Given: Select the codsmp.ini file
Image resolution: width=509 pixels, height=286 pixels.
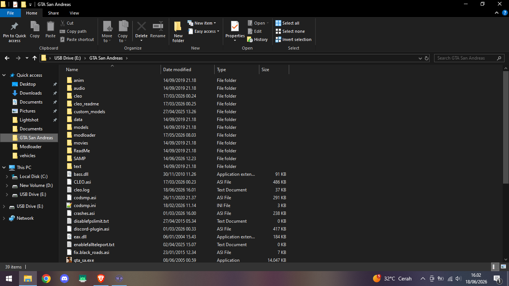Looking at the screenshot, I should click(x=85, y=206).
